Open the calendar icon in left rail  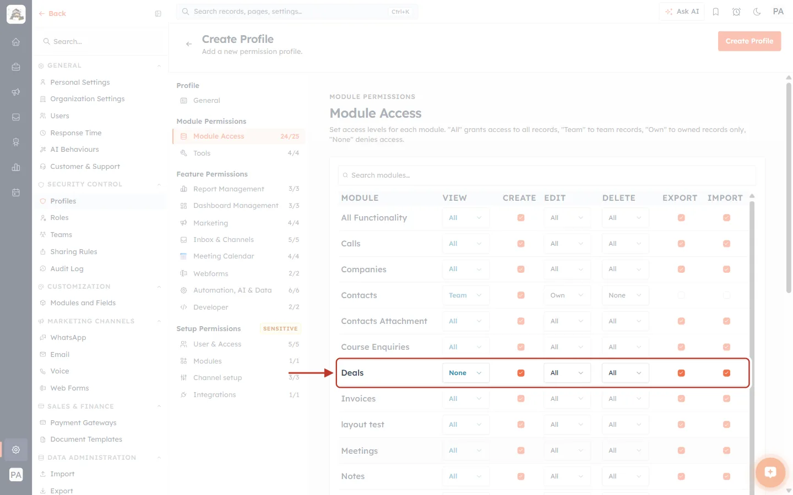click(x=16, y=193)
